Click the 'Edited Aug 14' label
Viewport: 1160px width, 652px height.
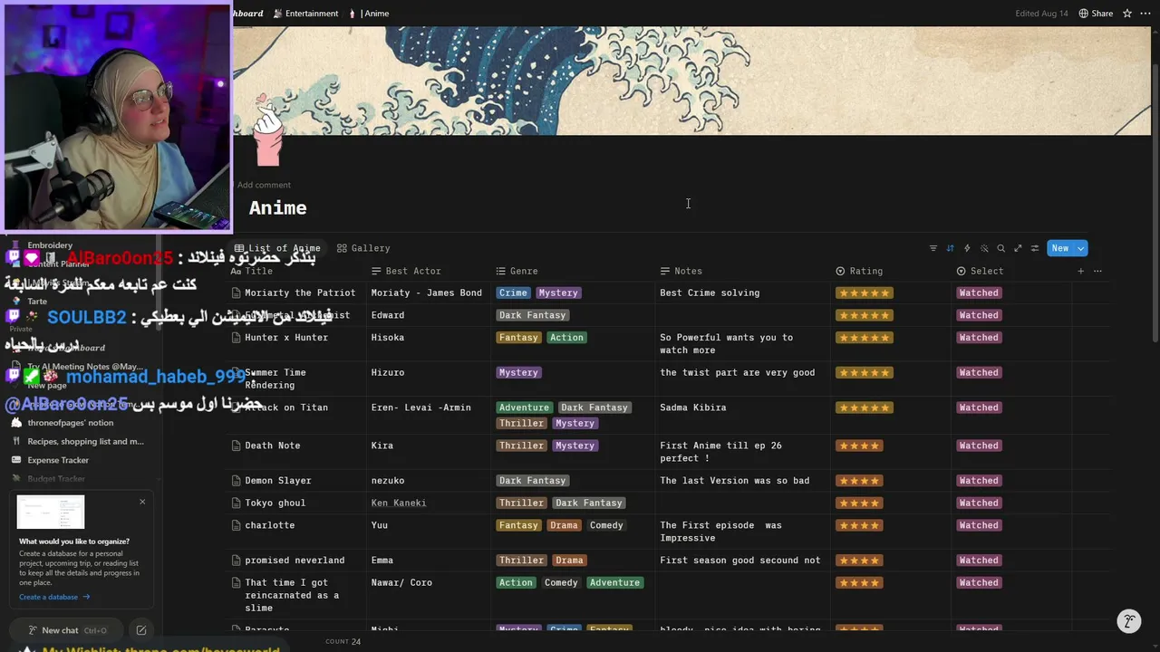(1042, 14)
